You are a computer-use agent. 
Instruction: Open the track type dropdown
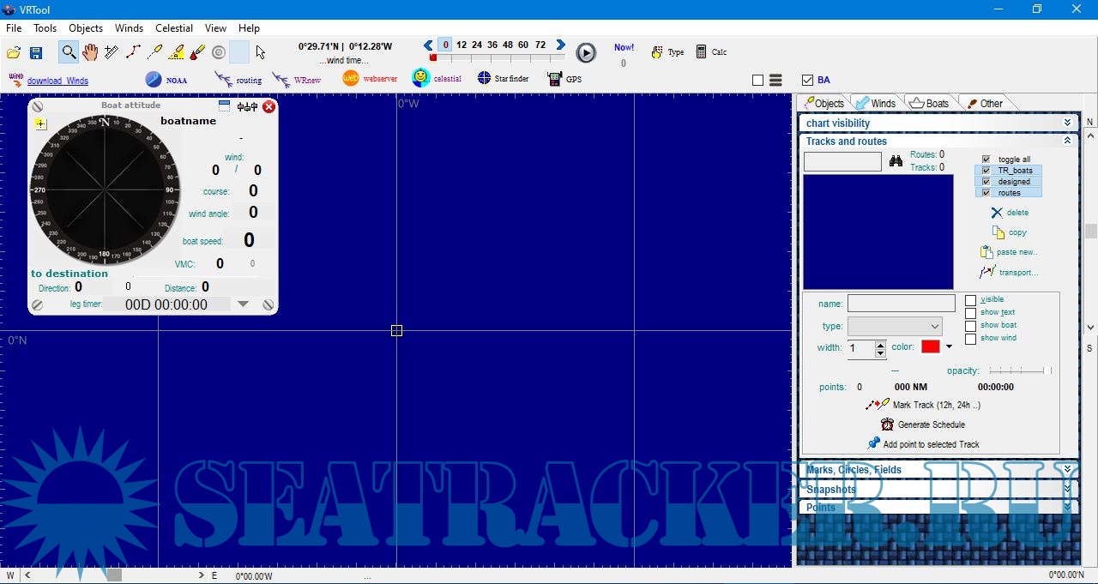[895, 327]
